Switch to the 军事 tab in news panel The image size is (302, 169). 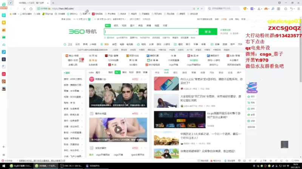tap(194, 72)
